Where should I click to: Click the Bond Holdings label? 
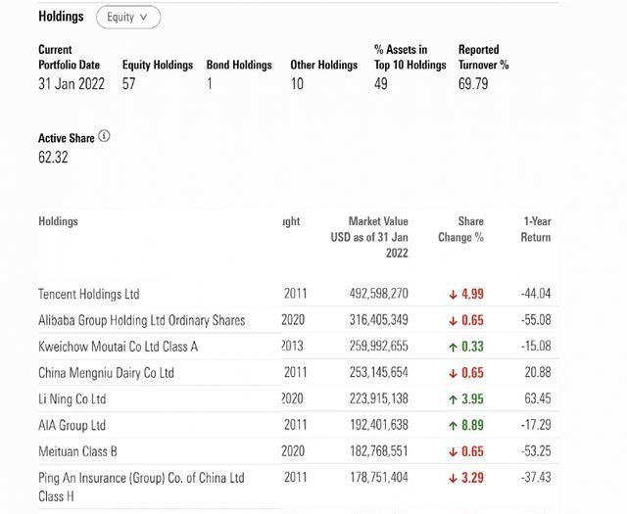coord(239,66)
